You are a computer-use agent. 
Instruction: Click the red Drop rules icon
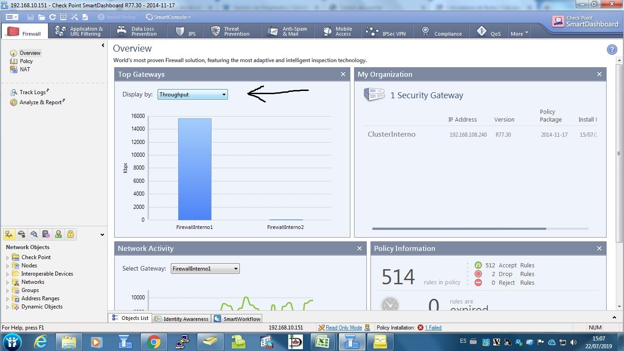[x=478, y=274]
